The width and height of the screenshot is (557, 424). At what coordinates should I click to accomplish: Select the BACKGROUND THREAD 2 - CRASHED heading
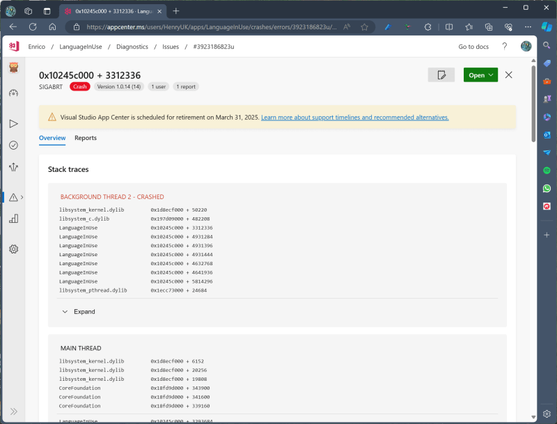point(112,197)
